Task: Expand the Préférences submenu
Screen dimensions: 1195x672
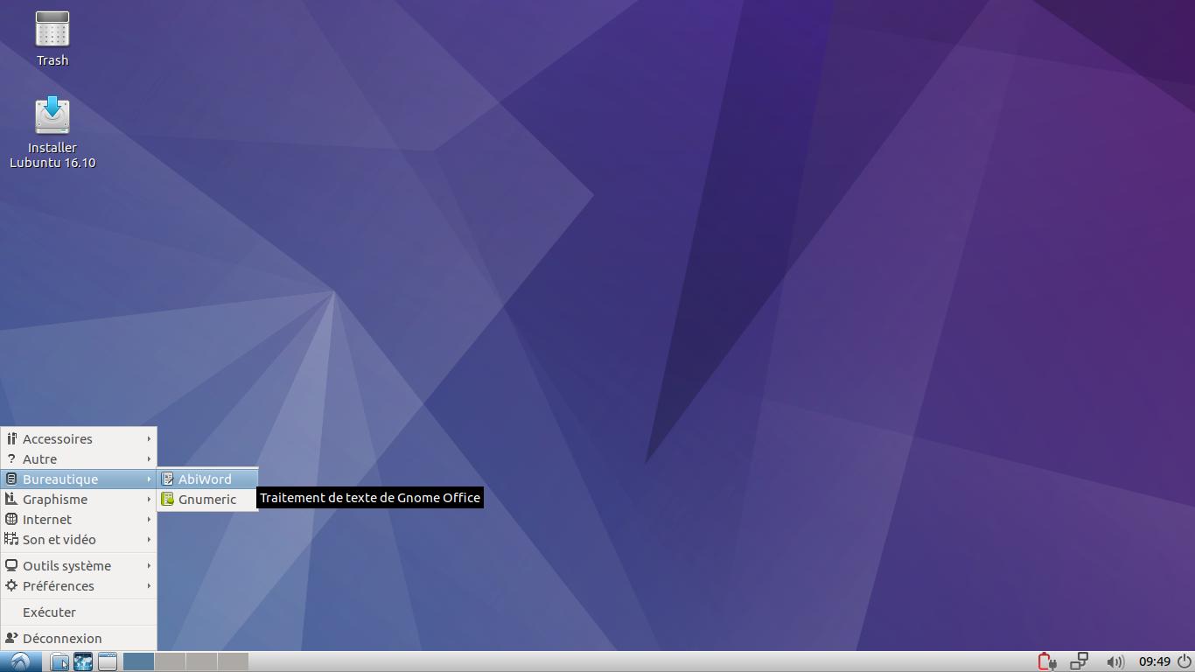Action: click(79, 585)
